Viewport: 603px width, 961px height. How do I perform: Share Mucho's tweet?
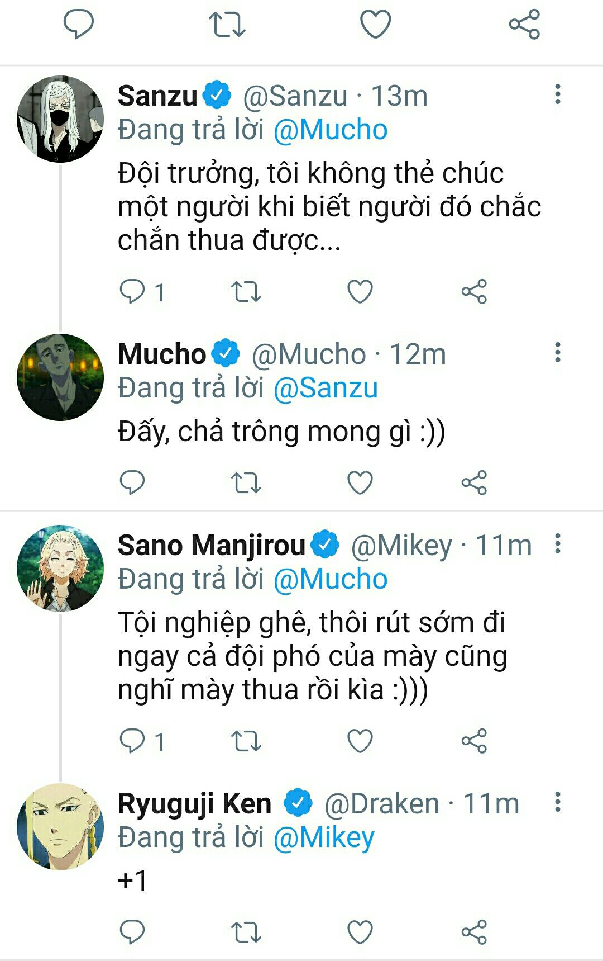coord(474,483)
